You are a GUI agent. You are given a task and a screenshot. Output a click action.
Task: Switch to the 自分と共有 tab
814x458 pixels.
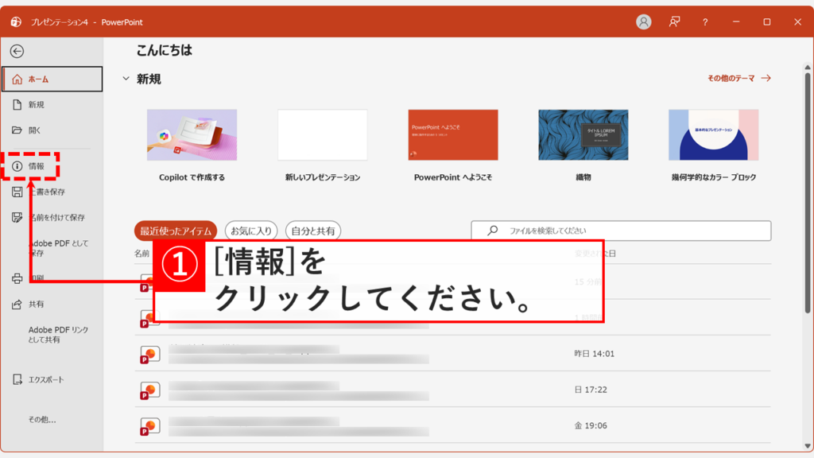coord(313,231)
